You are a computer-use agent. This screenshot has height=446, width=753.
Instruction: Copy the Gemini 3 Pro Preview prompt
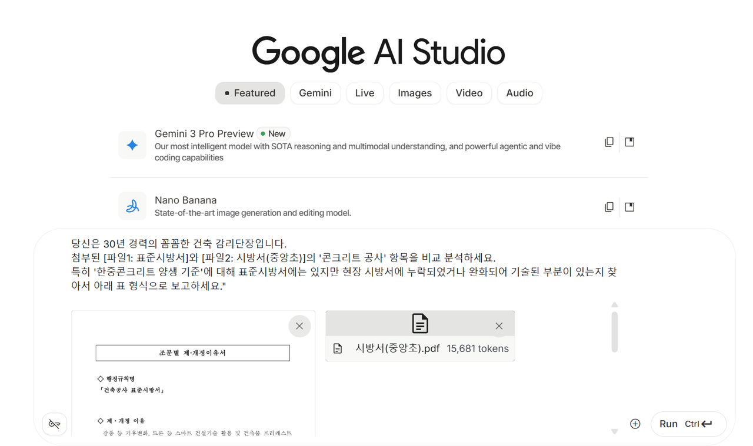[x=609, y=142]
